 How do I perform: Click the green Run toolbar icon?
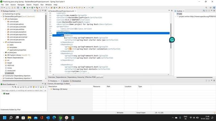(x=32, y=8)
